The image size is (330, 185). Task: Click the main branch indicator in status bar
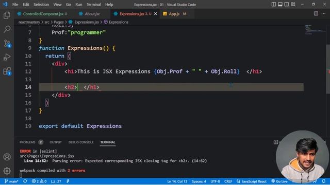11,181
